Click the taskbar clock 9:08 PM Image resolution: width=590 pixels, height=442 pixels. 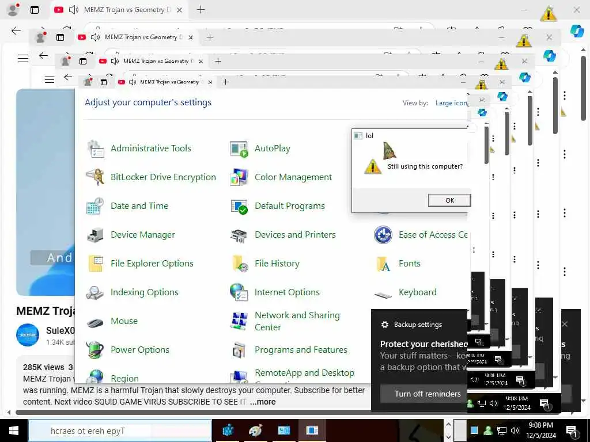click(540, 430)
